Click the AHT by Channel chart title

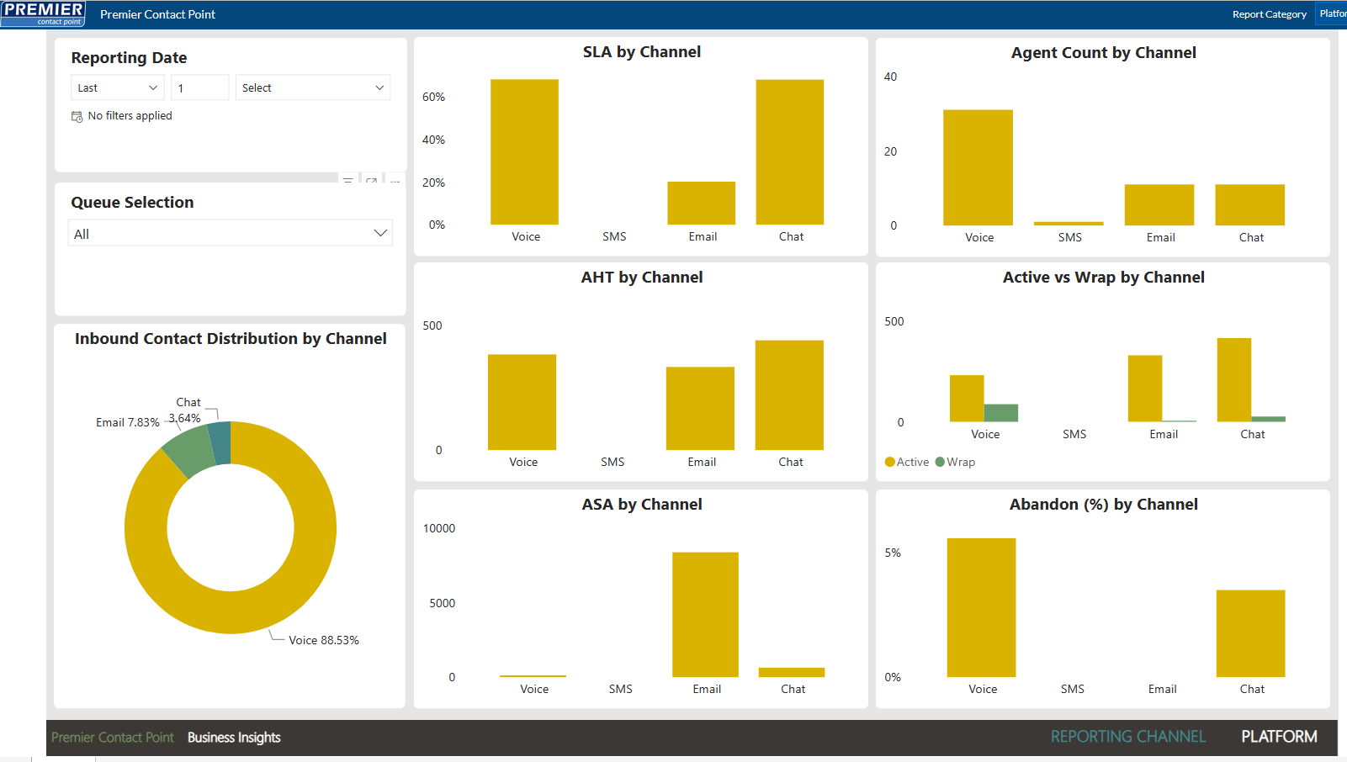(642, 278)
